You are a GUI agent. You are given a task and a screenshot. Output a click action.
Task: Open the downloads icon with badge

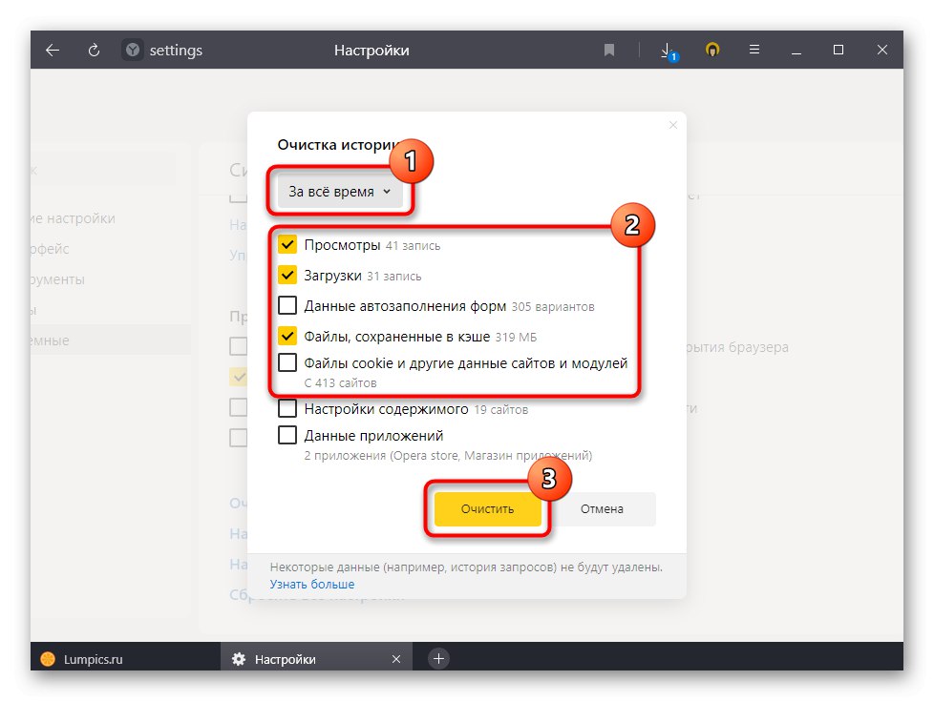tap(669, 52)
